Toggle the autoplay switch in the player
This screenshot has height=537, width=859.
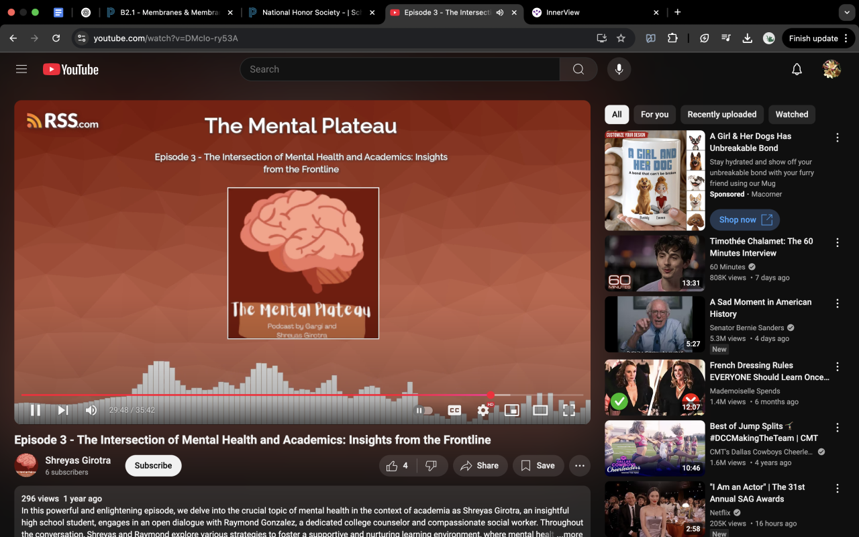point(424,410)
